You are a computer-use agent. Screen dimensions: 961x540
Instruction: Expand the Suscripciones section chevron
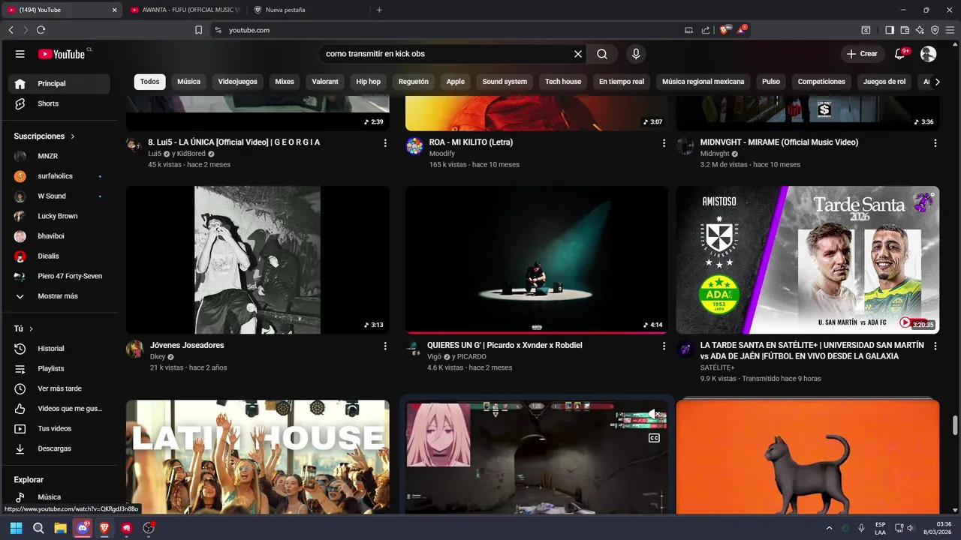(x=73, y=136)
